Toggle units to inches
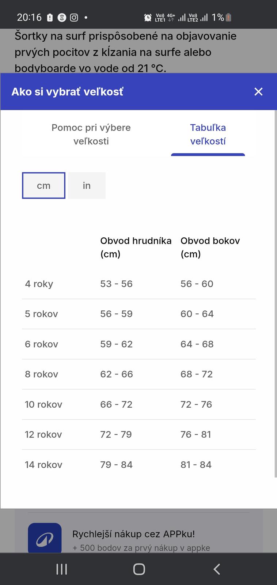The height and width of the screenshot is (585, 277). 87,186
